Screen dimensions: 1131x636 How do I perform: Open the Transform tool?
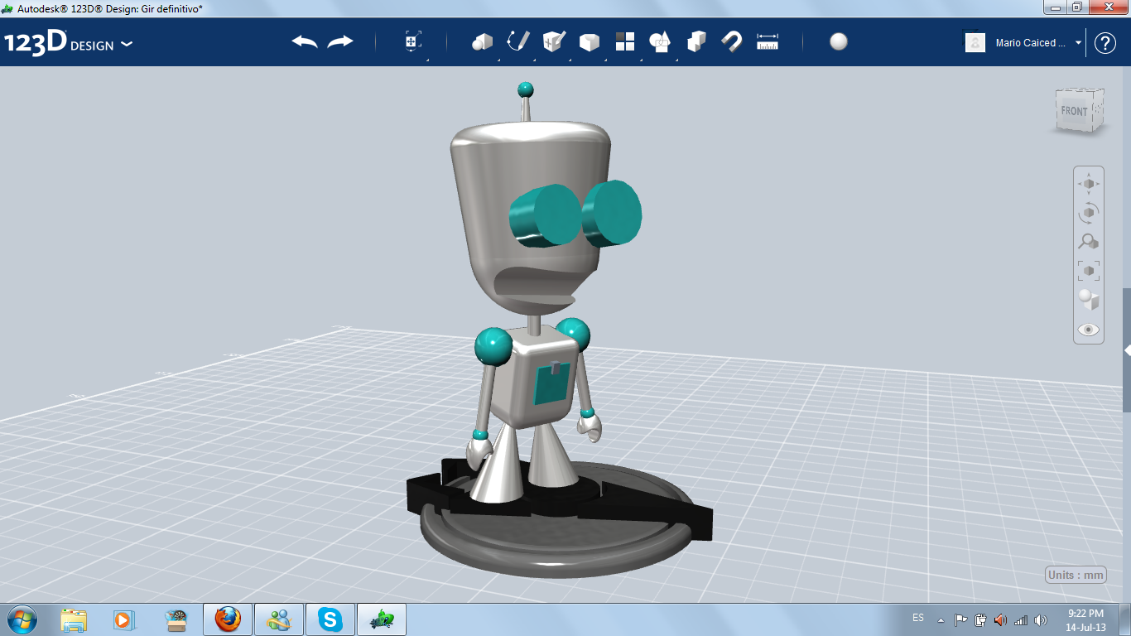(x=412, y=42)
